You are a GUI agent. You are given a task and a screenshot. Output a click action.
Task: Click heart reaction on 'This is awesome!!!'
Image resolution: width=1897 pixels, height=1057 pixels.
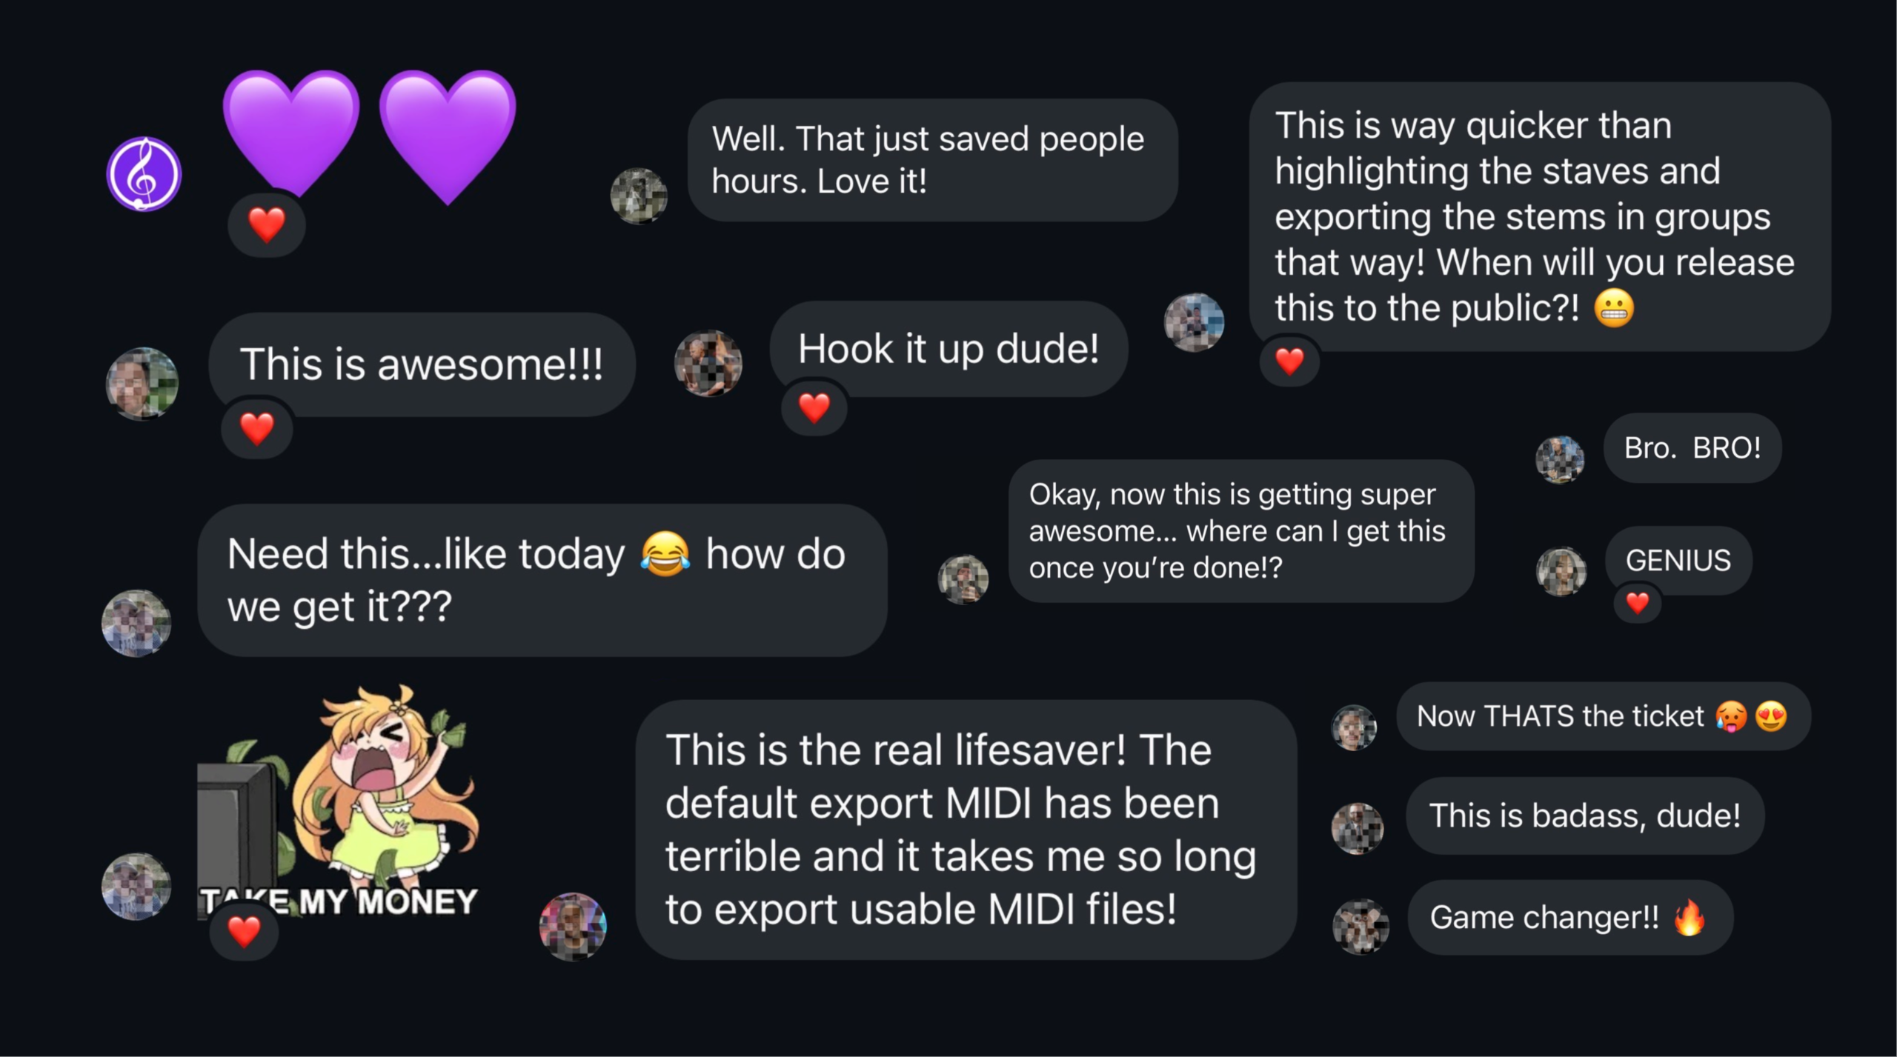[257, 429]
